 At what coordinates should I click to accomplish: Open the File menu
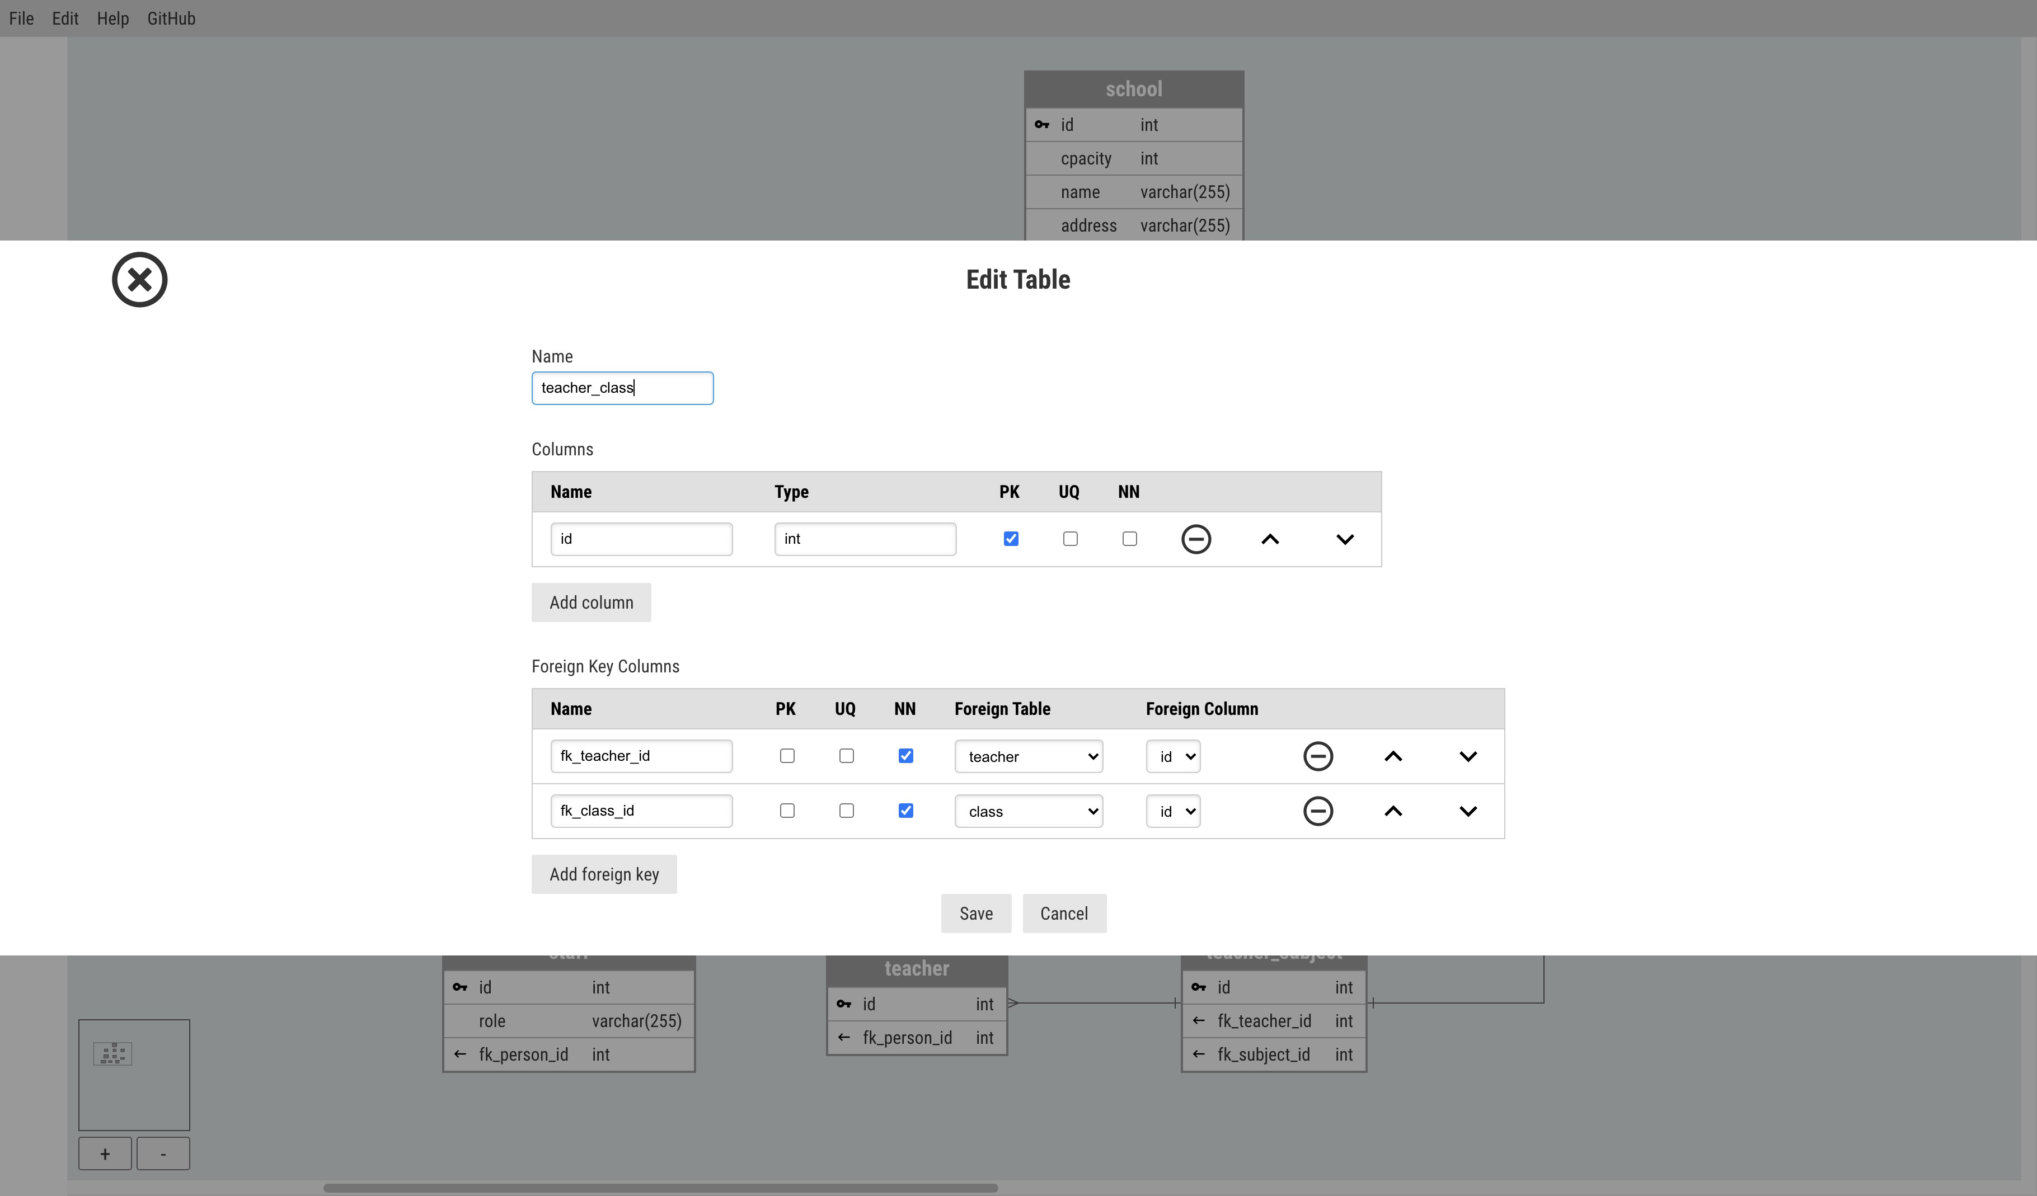pyautogui.click(x=21, y=18)
